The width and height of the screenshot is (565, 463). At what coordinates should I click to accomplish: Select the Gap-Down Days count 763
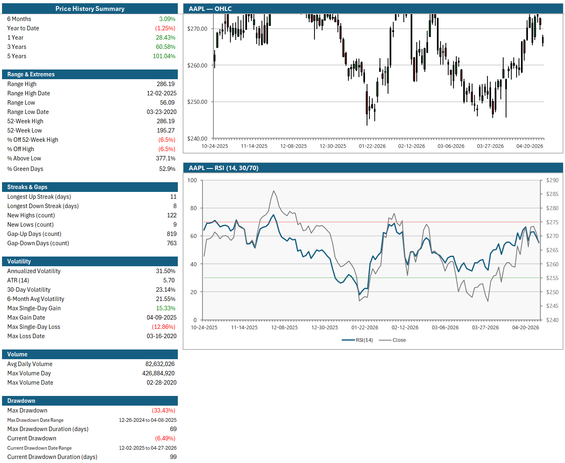pyautogui.click(x=172, y=243)
